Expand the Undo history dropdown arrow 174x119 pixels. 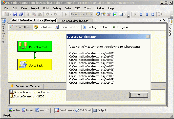pos(51,14)
